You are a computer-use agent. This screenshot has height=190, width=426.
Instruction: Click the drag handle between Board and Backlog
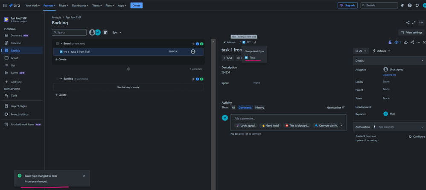point(128,69)
